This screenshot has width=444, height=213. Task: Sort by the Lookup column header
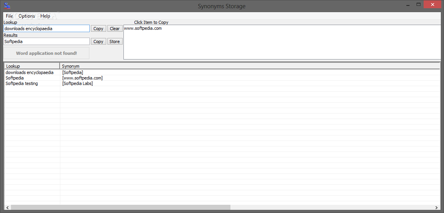click(x=32, y=66)
